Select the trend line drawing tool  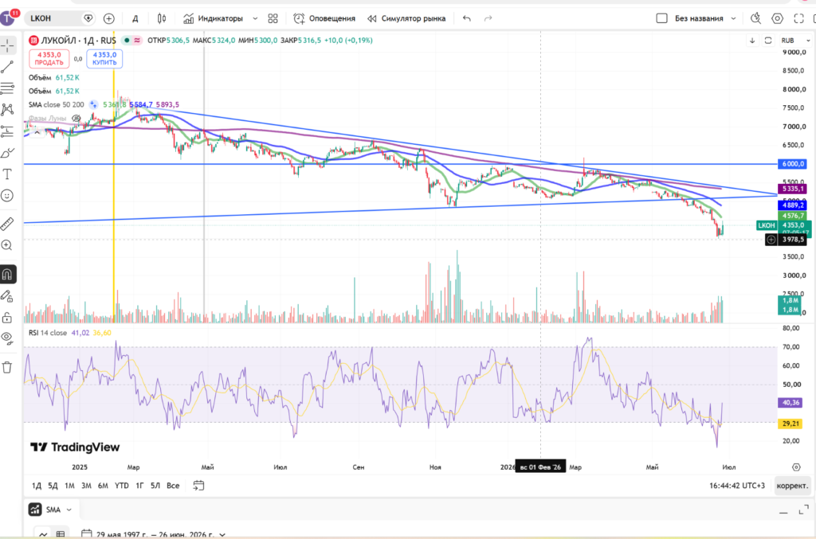[7, 67]
